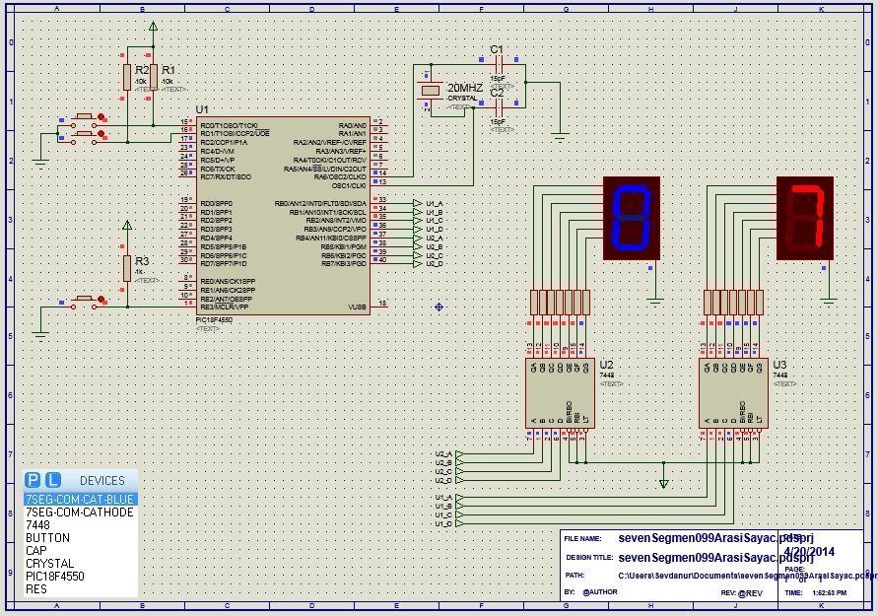
Task: Click the U1_D input terminal feeding the decoders
Action: pyautogui.click(x=460, y=523)
